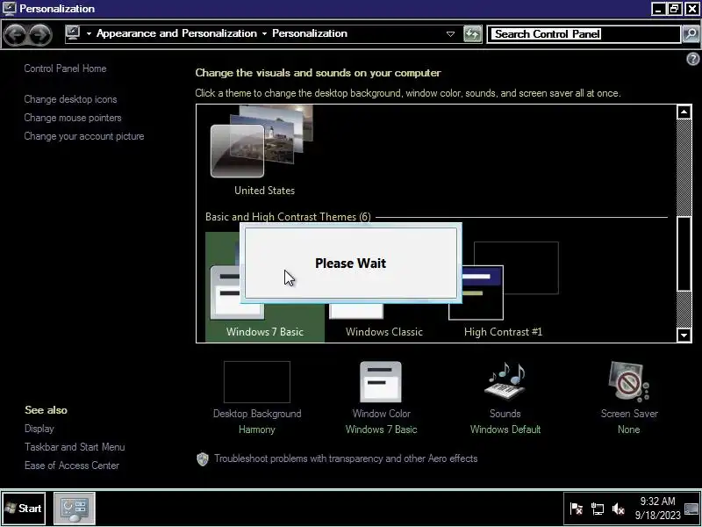Open Change mouse pointers

[73, 118]
